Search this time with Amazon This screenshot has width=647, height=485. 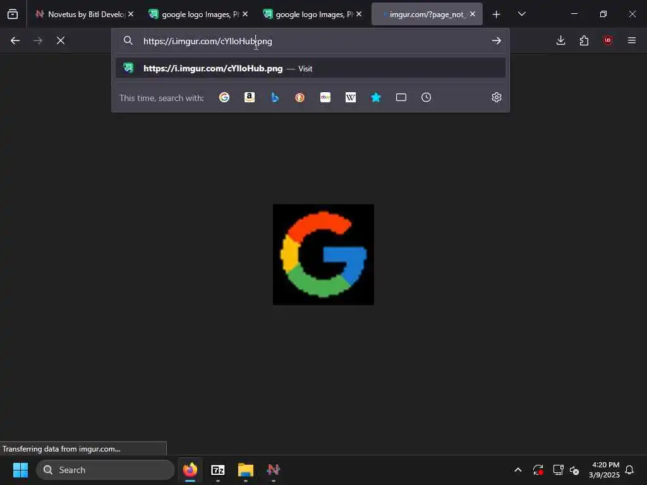[249, 97]
